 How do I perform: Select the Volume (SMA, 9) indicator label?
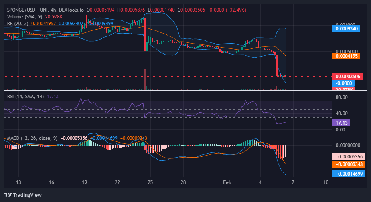click(x=24, y=17)
